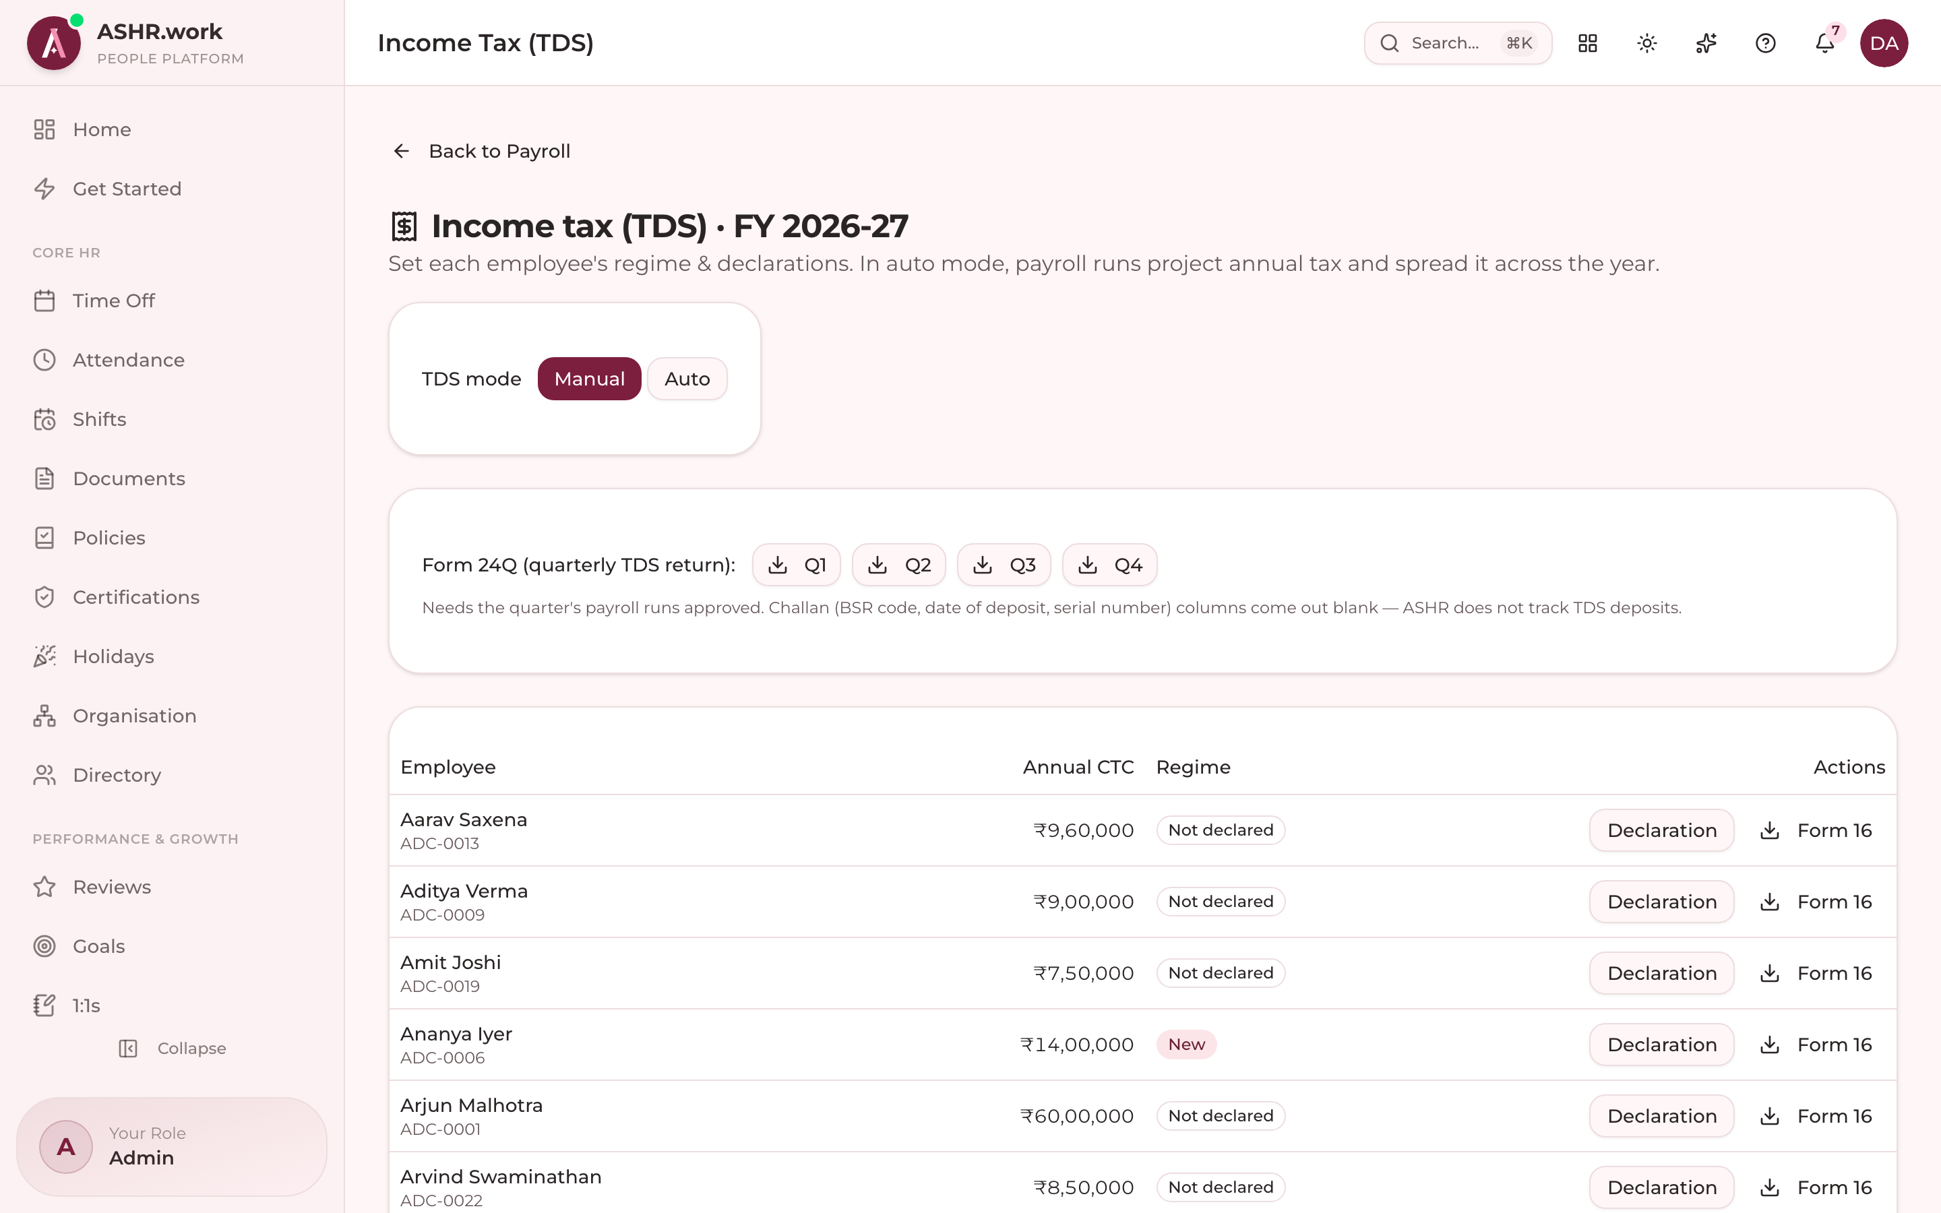Focus the Search input field
The height and width of the screenshot is (1213, 1941).
pos(1457,43)
